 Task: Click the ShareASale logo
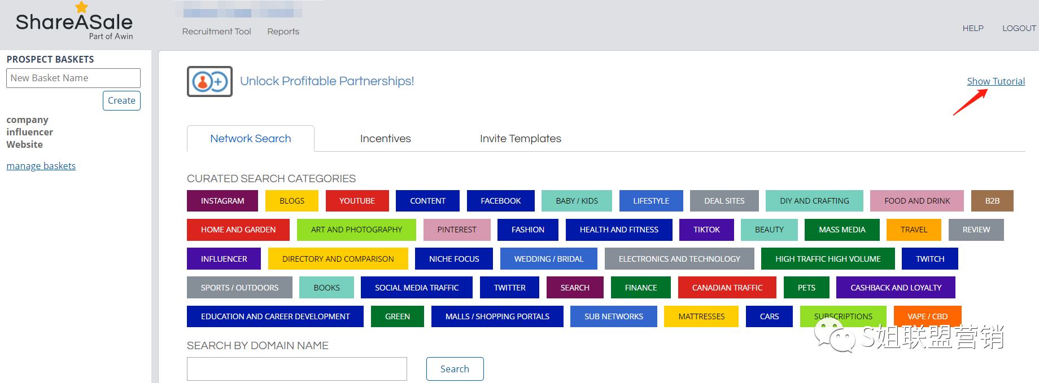click(74, 24)
